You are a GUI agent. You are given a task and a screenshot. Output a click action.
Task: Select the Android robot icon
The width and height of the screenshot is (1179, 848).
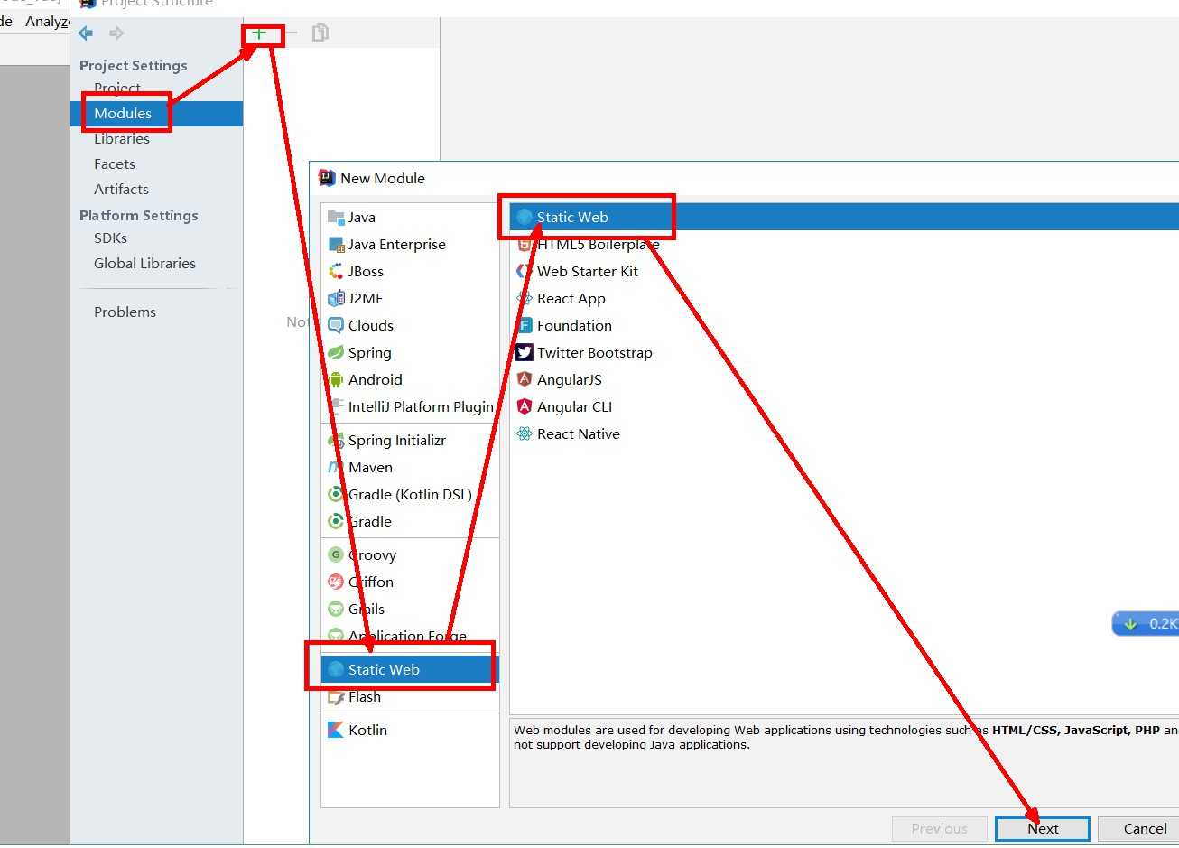tap(336, 379)
